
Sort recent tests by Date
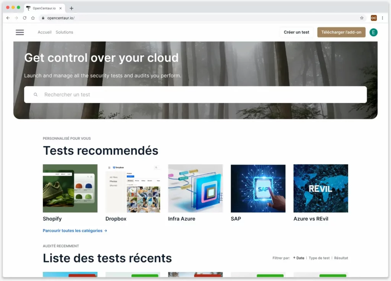(299, 258)
